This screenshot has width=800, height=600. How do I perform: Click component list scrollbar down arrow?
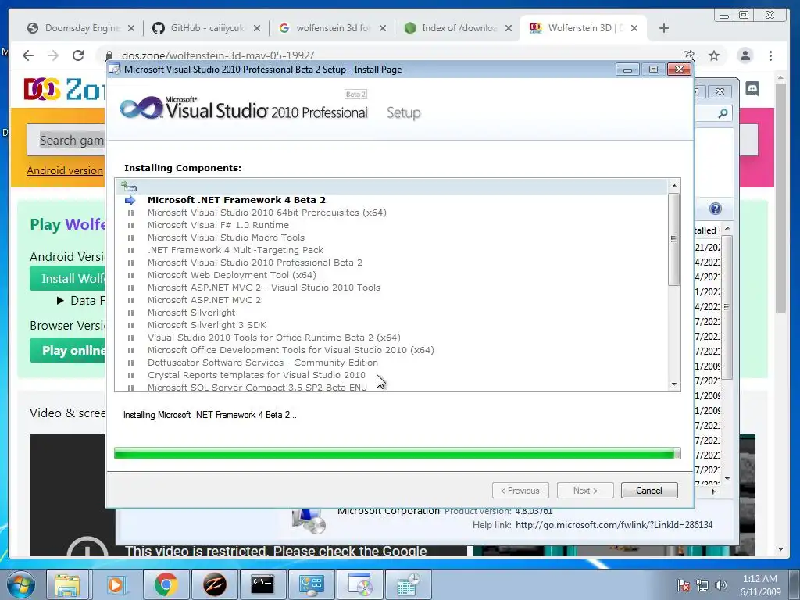click(x=674, y=384)
